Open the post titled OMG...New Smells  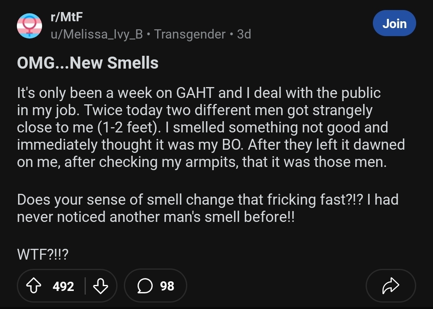click(88, 63)
